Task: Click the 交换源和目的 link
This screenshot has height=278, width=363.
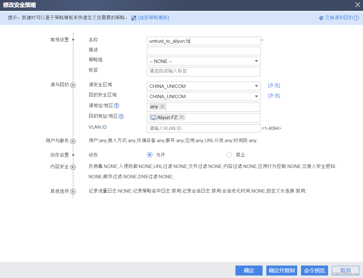Action: point(339,18)
